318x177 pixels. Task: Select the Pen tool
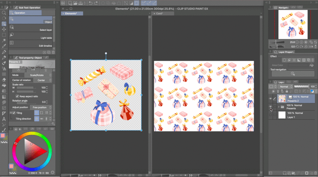(x=4, y=52)
